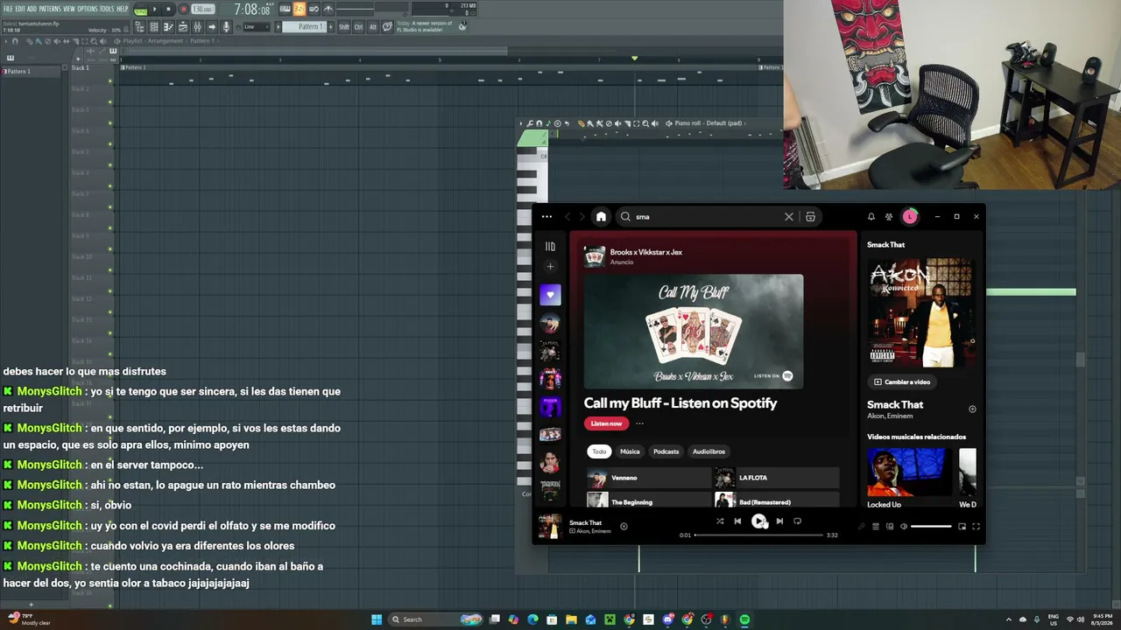Select the Todo filter chip

point(599,451)
